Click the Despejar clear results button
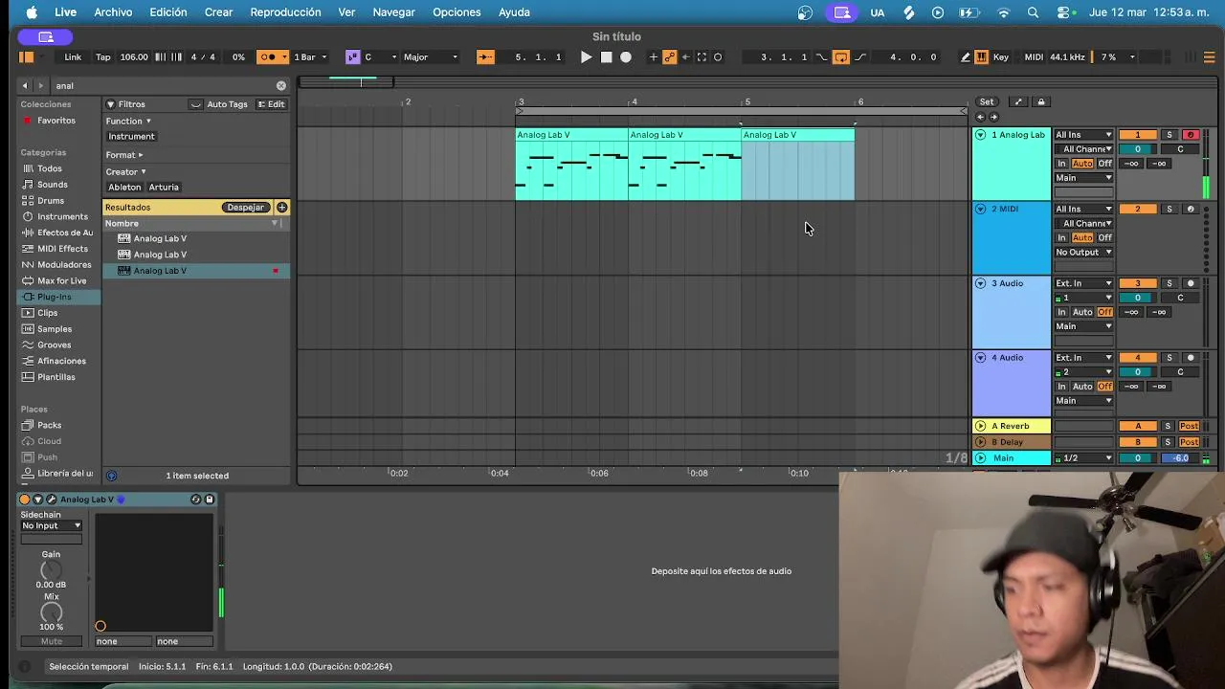1225x689 pixels. tap(246, 208)
